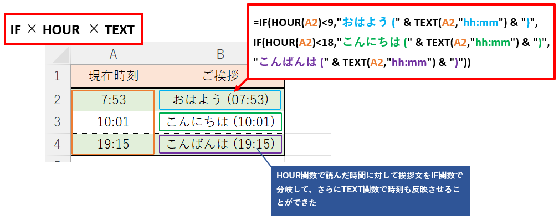This screenshot has width=559, height=220.
Task: Select cell showing おはよう (07:53)
Action: point(220,100)
